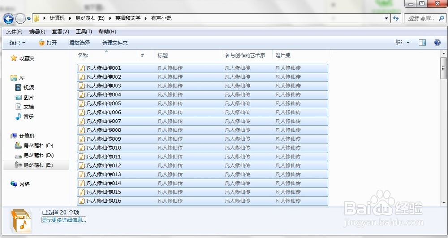Change view with the view icon
The image size is (448, 238).
(x=399, y=43)
